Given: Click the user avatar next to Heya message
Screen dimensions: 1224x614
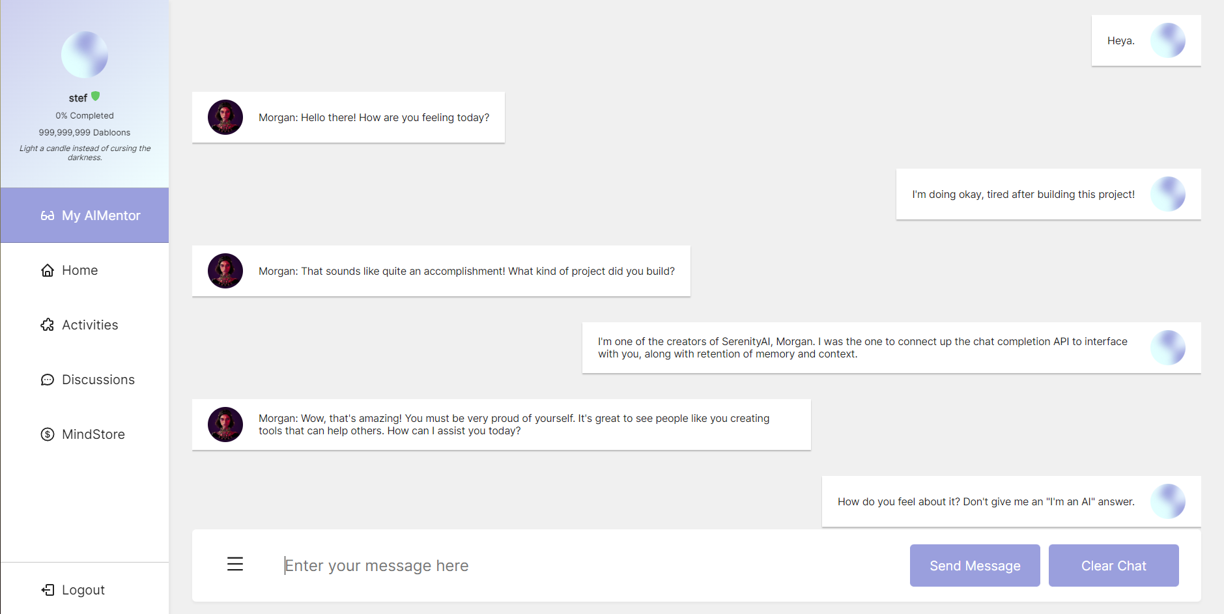Looking at the screenshot, I should pyautogui.click(x=1169, y=40).
